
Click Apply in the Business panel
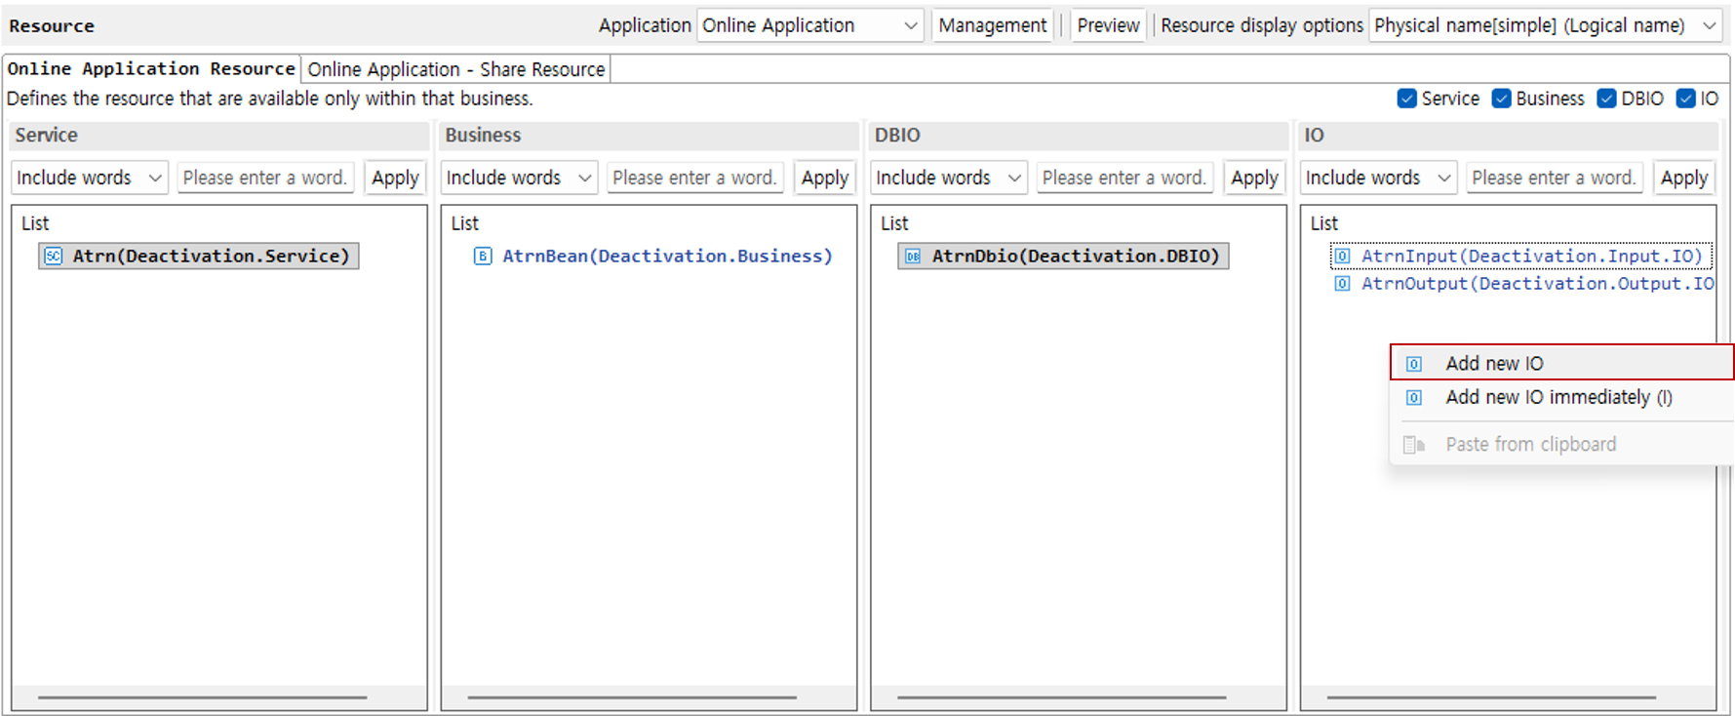824,178
